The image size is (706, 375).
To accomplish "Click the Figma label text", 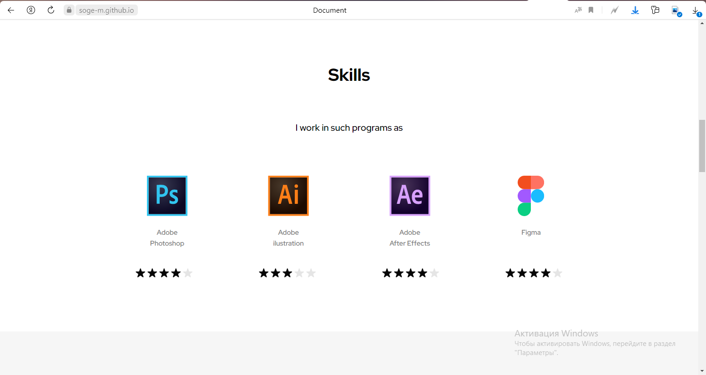I will pyautogui.click(x=531, y=232).
